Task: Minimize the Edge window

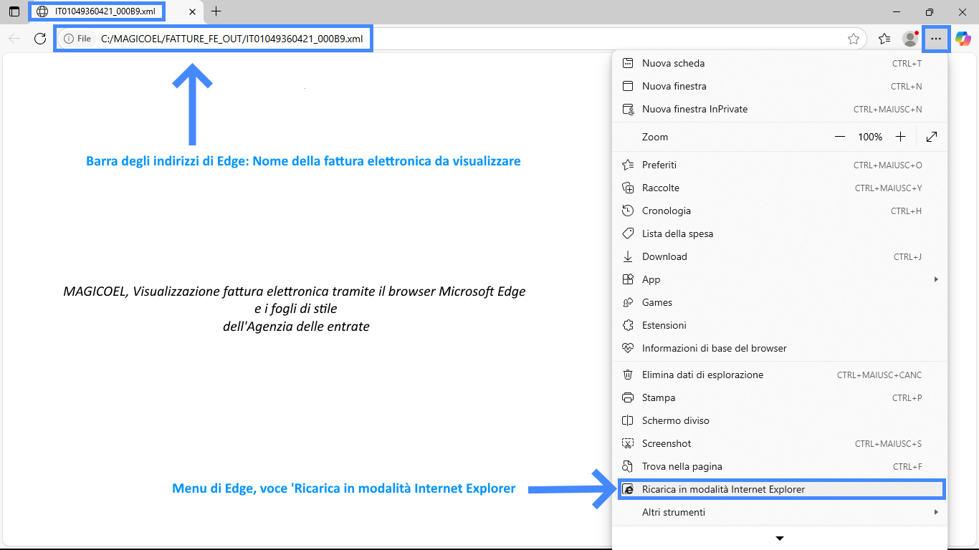Action: pyautogui.click(x=897, y=11)
